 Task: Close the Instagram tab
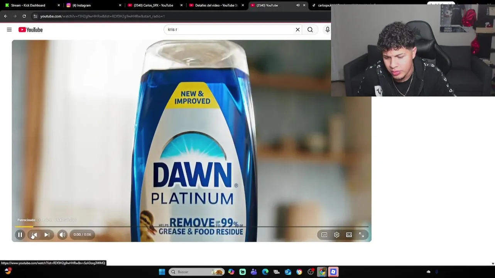click(120, 5)
